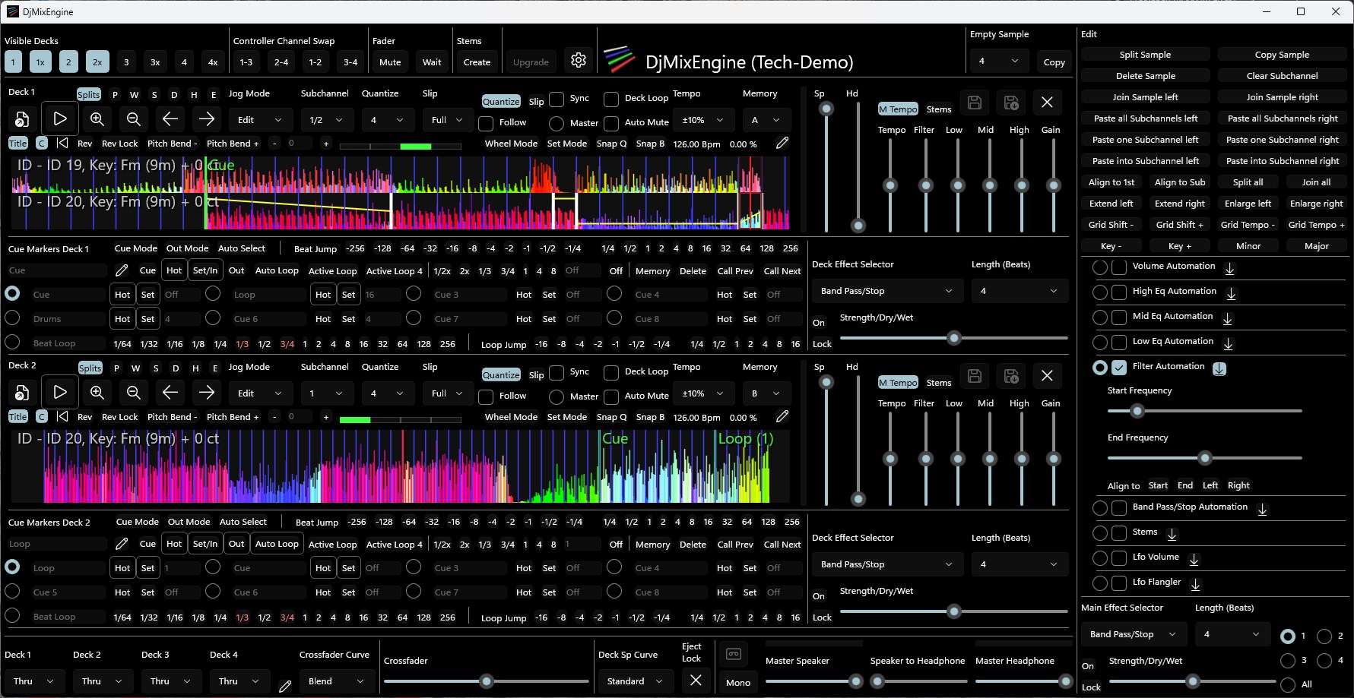The image size is (1354, 698).
Task: Save the sample using the floppy disk icon
Action: click(x=975, y=102)
